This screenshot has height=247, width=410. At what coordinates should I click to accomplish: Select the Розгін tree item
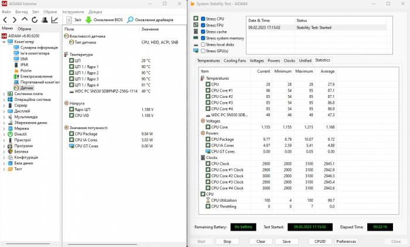26,70
